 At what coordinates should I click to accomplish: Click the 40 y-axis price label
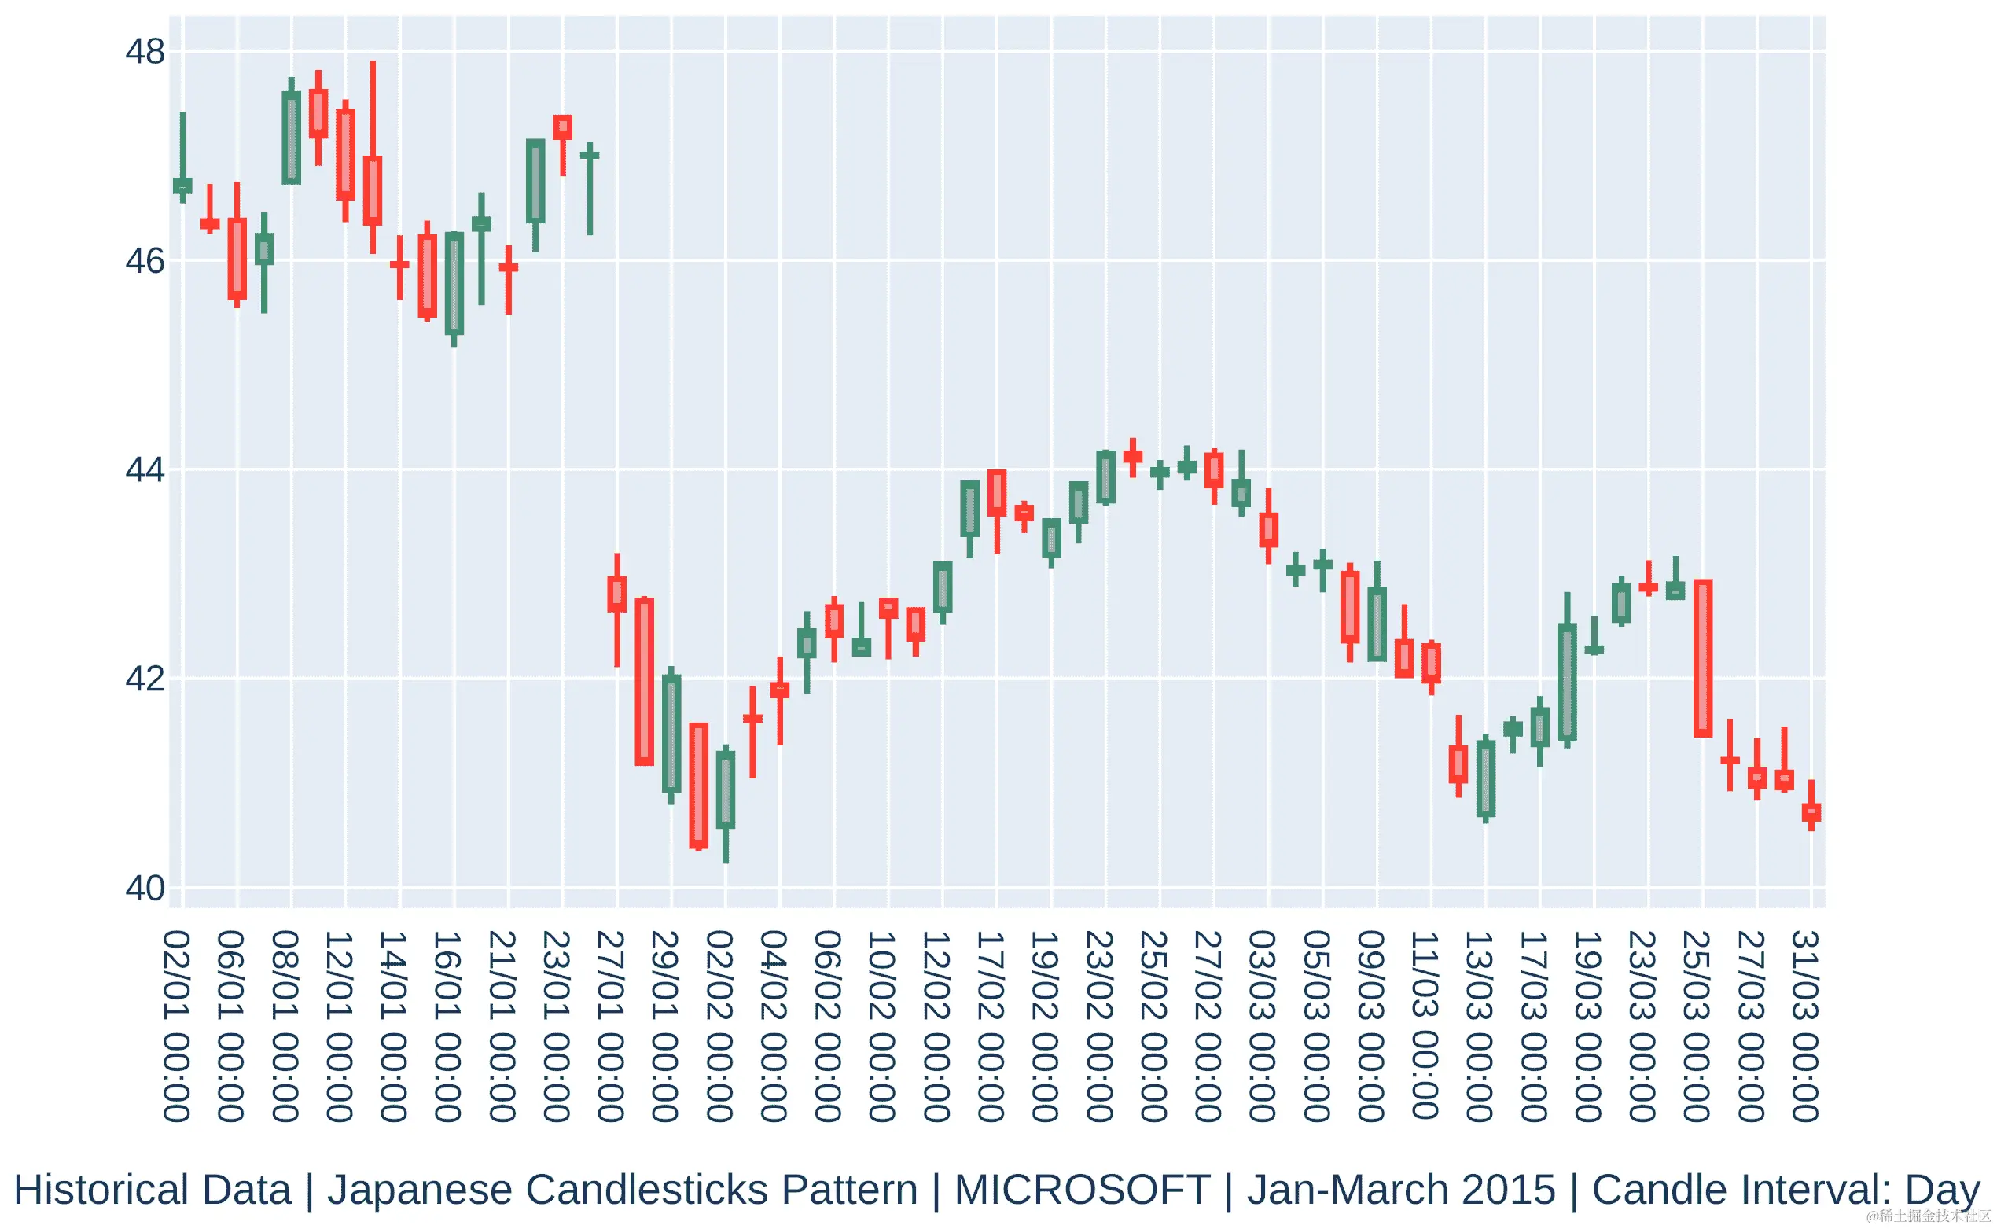click(x=145, y=889)
